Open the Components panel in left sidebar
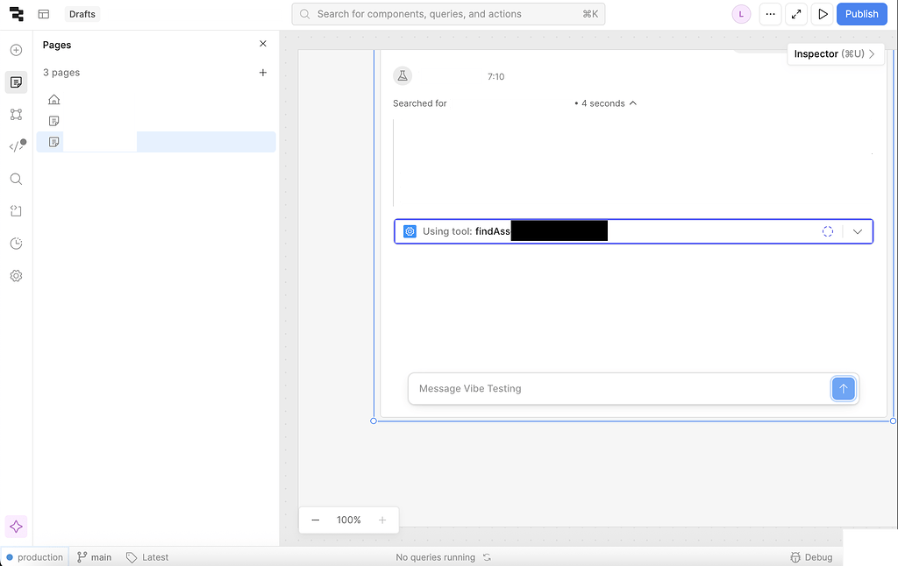 16,114
